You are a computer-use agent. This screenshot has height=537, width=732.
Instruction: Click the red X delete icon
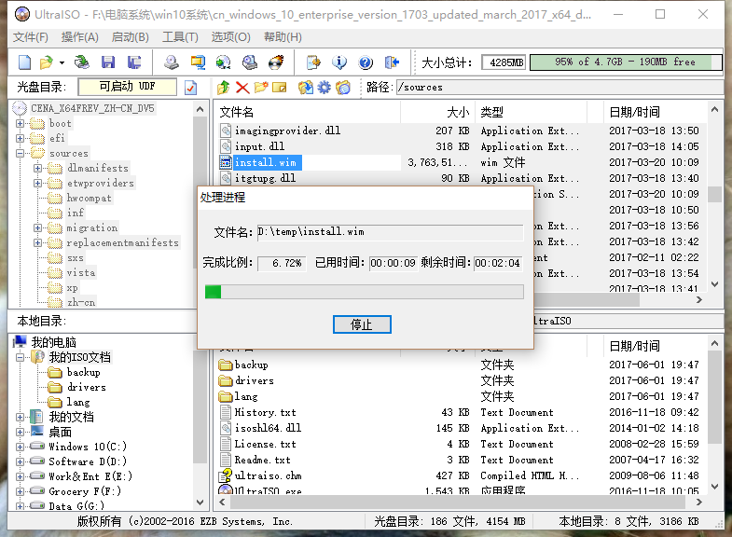pyautogui.click(x=242, y=88)
